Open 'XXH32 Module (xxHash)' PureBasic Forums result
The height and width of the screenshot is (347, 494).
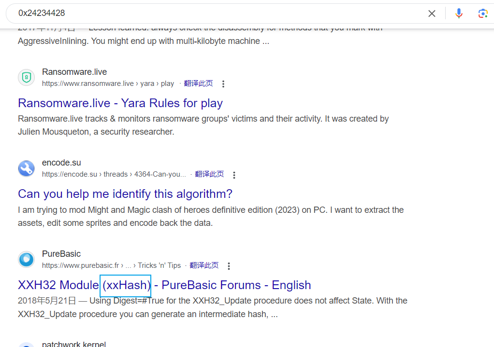click(164, 285)
